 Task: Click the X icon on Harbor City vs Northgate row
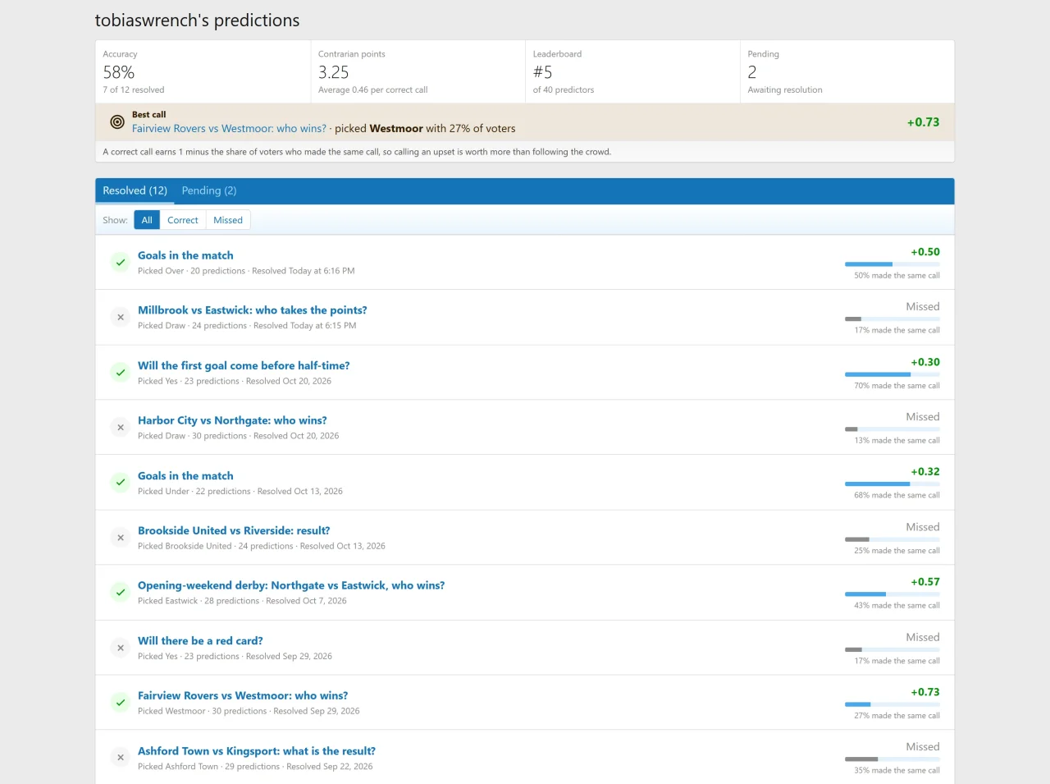(x=121, y=427)
